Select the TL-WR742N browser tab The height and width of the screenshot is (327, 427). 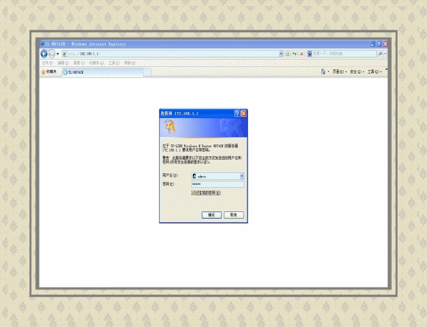coord(102,72)
